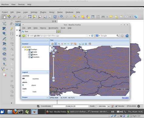Expand the Project panel
The height and width of the screenshot is (118, 144).
[47, 97]
